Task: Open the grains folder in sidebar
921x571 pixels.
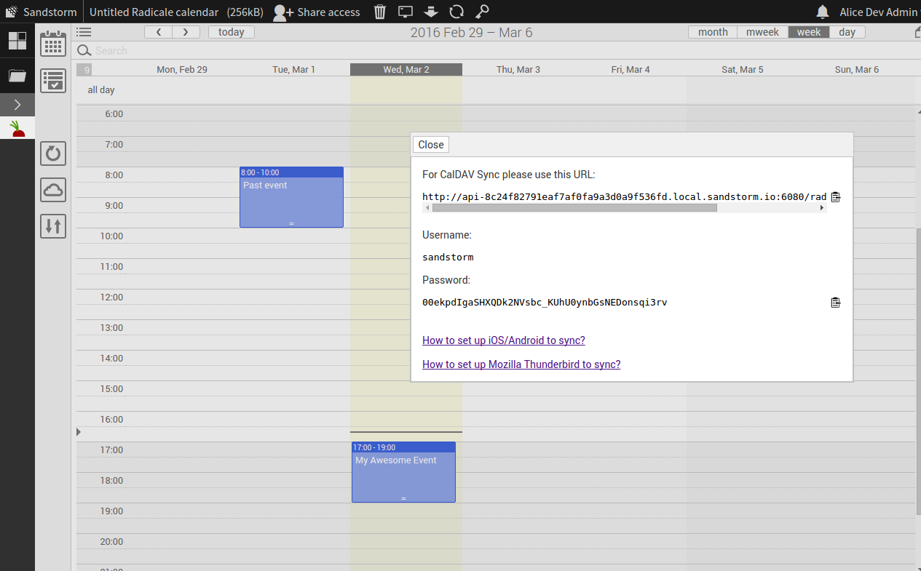Action: 17,75
